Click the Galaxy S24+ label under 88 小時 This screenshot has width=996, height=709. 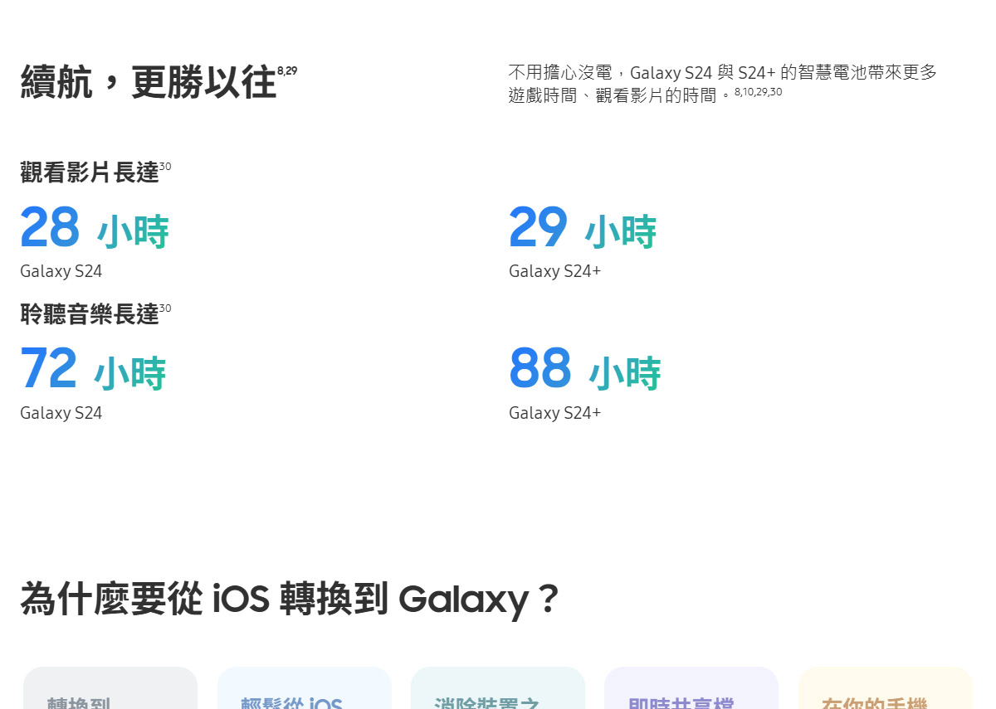click(554, 413)
